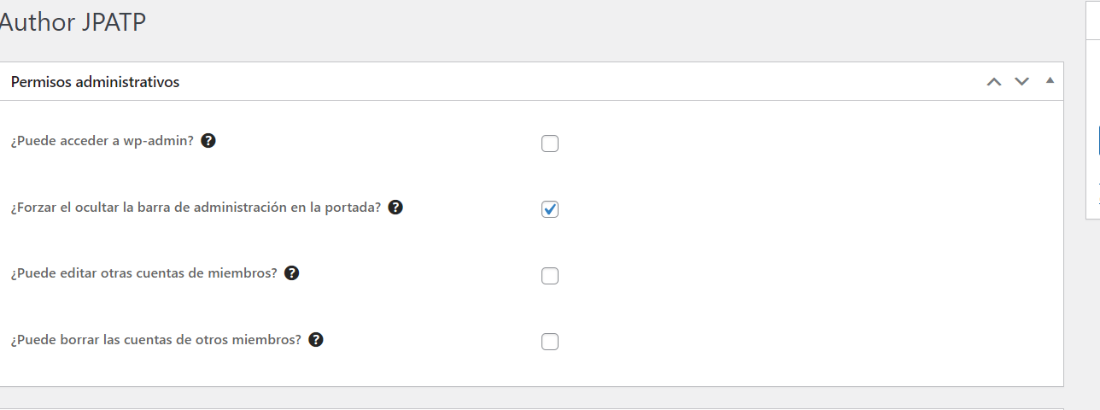
Task: Check the borrar cuentas de otros miembros box
Action: (550, 342)
